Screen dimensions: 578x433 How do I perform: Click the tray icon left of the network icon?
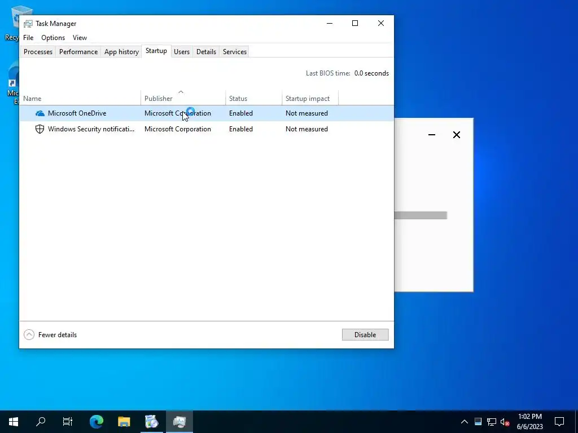point(478,422)
